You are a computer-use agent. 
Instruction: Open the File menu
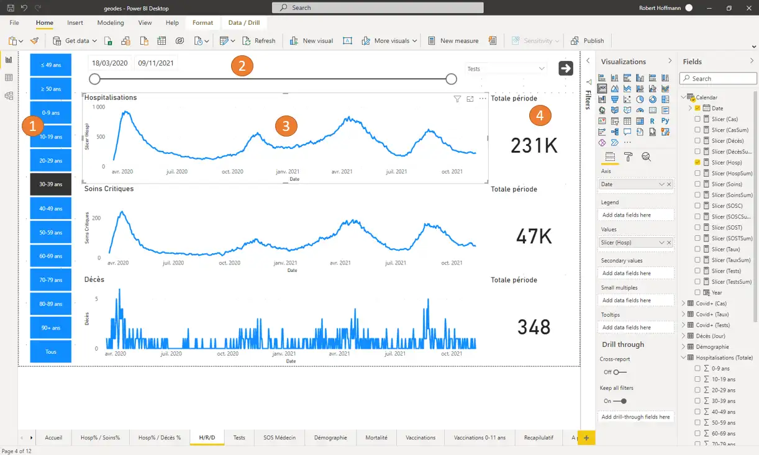point(14,23)
